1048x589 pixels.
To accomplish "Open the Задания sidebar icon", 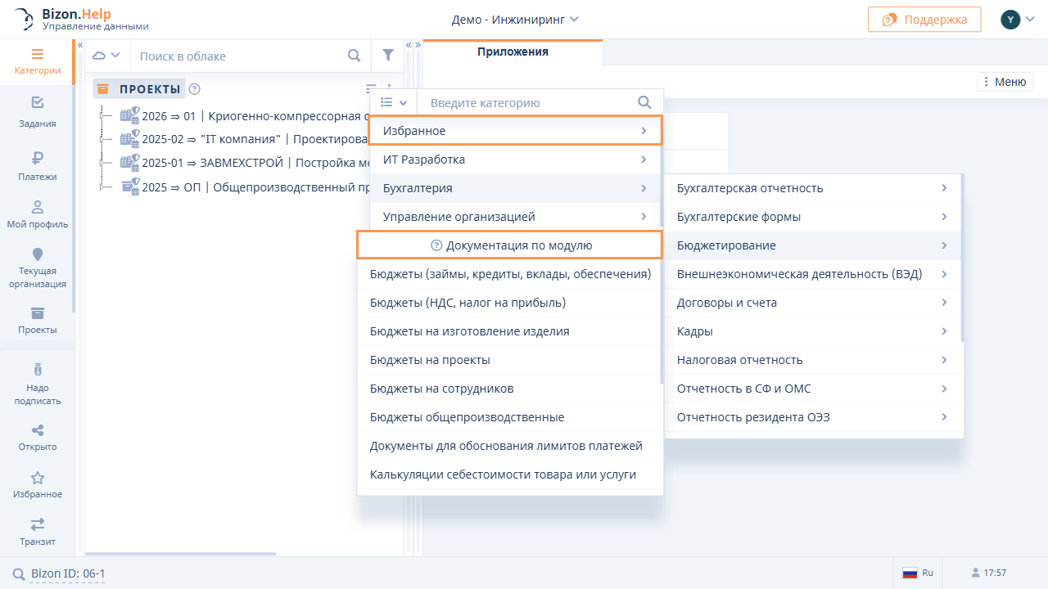I will (38, 103).
